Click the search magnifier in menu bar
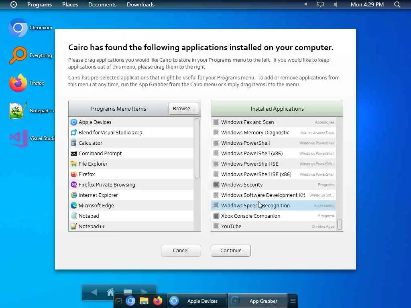Screen dimensions: 411x308 click(x=397, y=4)
